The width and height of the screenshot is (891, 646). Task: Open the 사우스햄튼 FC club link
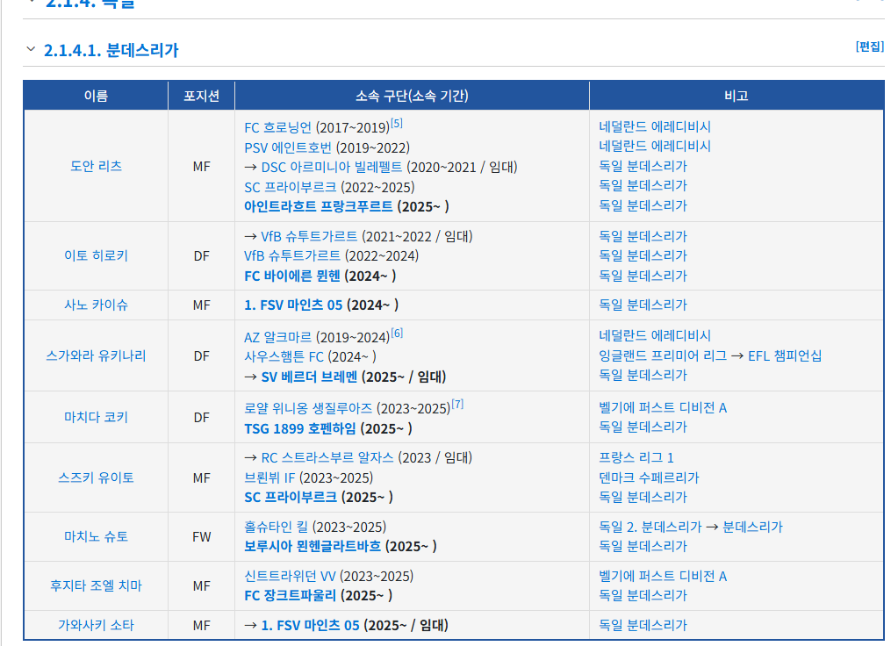284,357
